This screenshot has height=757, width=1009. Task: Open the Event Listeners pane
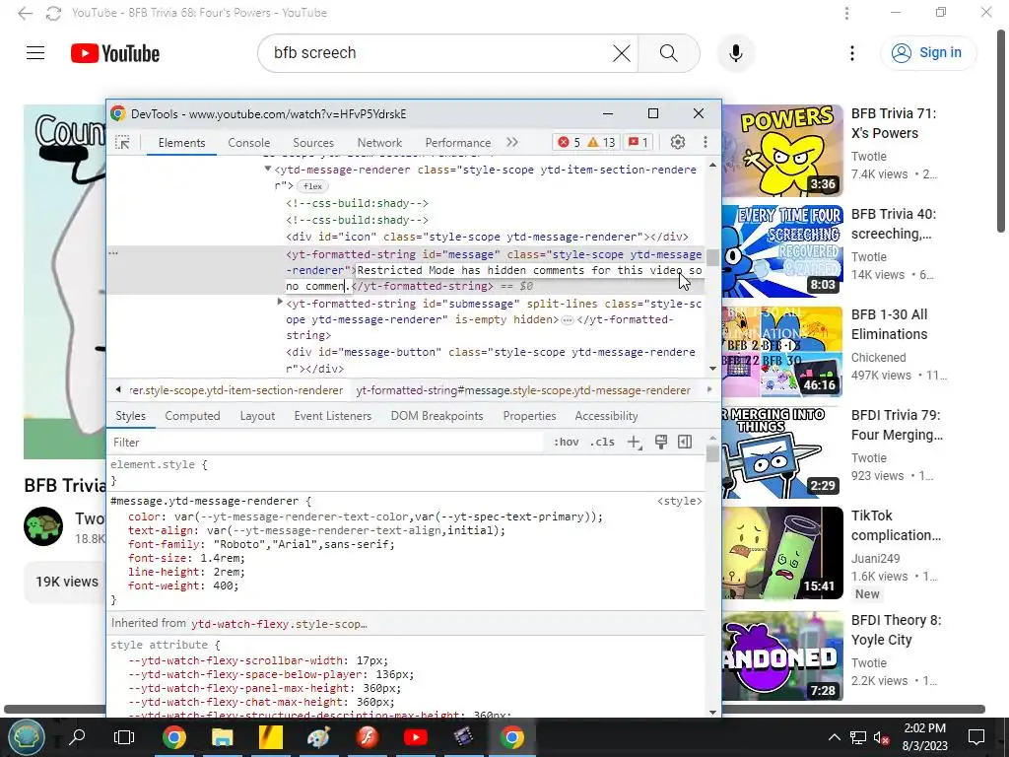point(333,417)
